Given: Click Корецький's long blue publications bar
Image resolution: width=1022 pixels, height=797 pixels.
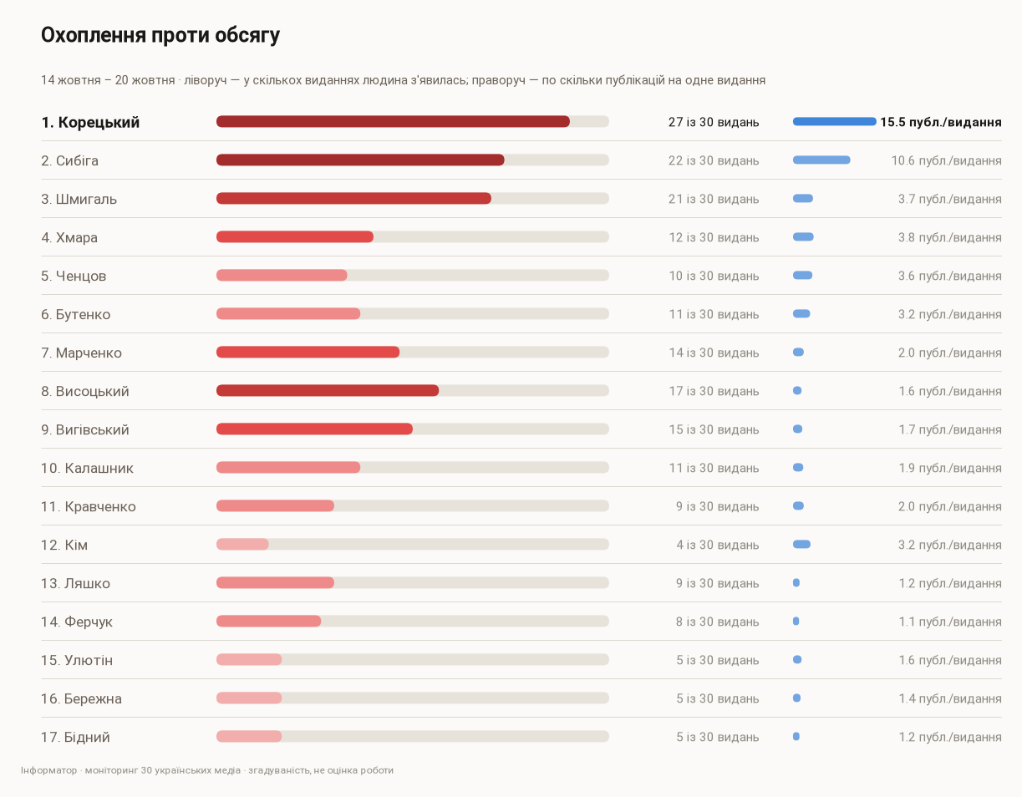Looking at the screenshot, I should pyautogui.click(x=835, y=121).
